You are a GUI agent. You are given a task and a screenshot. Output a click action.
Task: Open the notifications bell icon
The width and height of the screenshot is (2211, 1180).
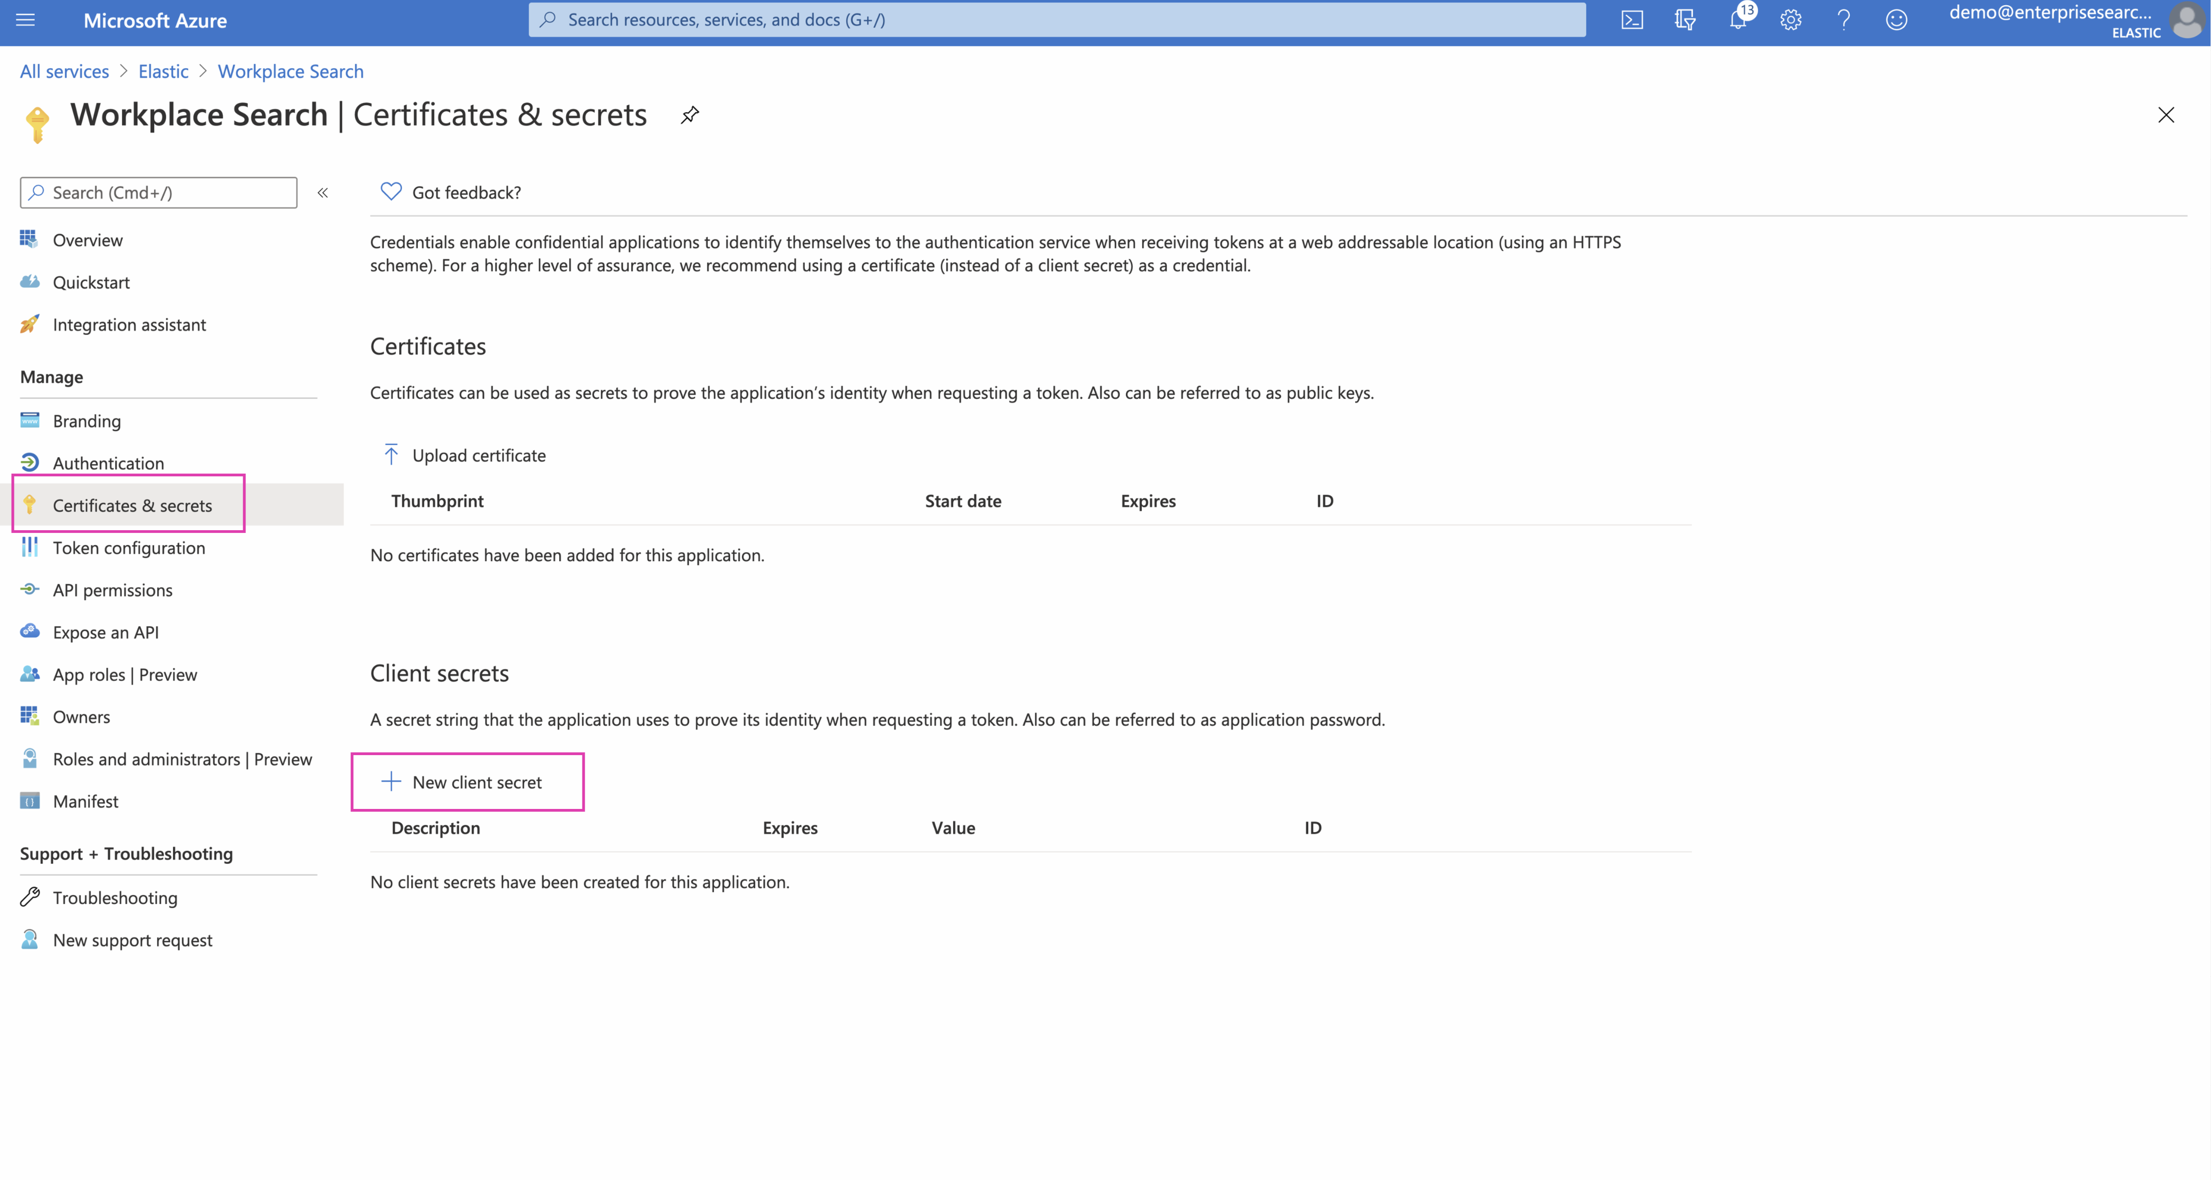pyautogui.click(x=1738, y=20)
